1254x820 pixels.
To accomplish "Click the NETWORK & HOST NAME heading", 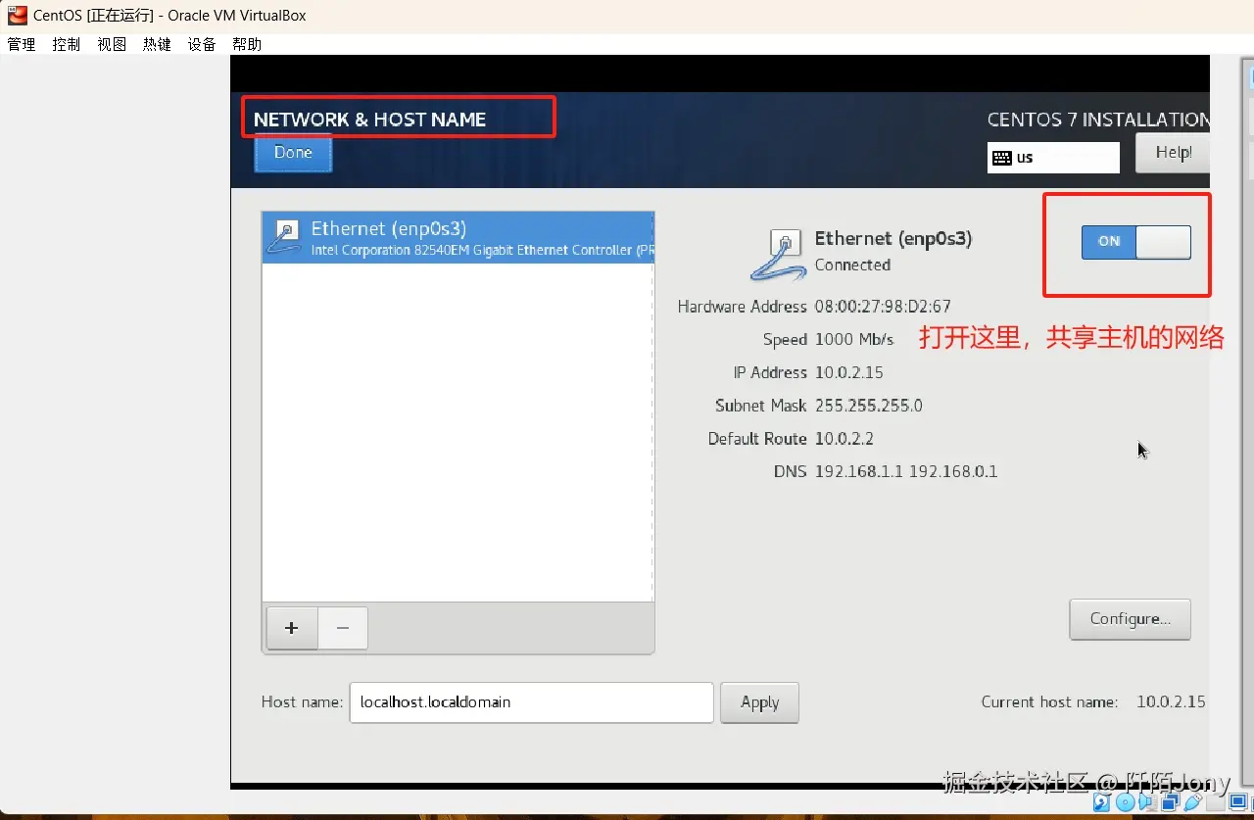I will click(x=369, y=120).
